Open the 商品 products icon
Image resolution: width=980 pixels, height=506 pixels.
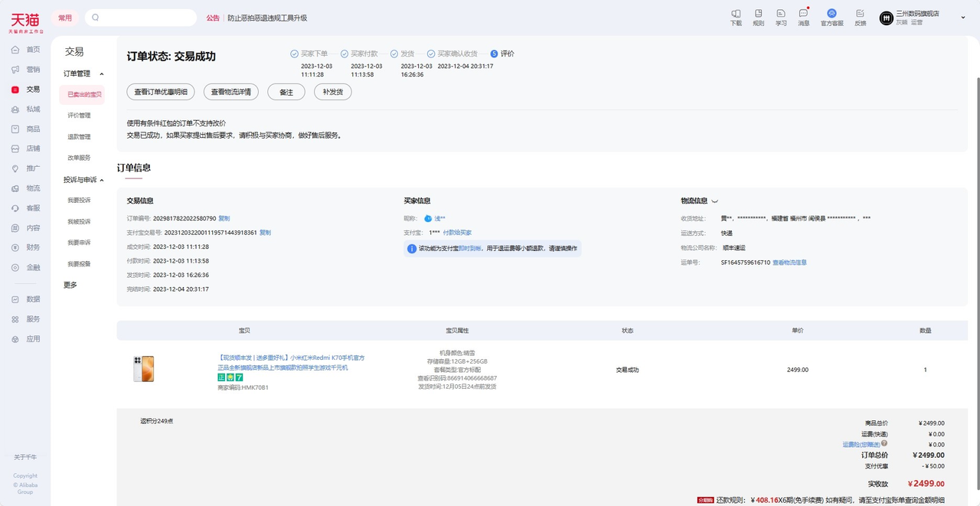pos(15,129)
